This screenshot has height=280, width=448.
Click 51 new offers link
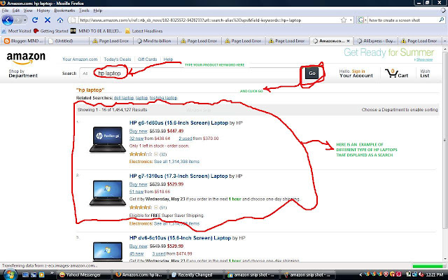136,192
